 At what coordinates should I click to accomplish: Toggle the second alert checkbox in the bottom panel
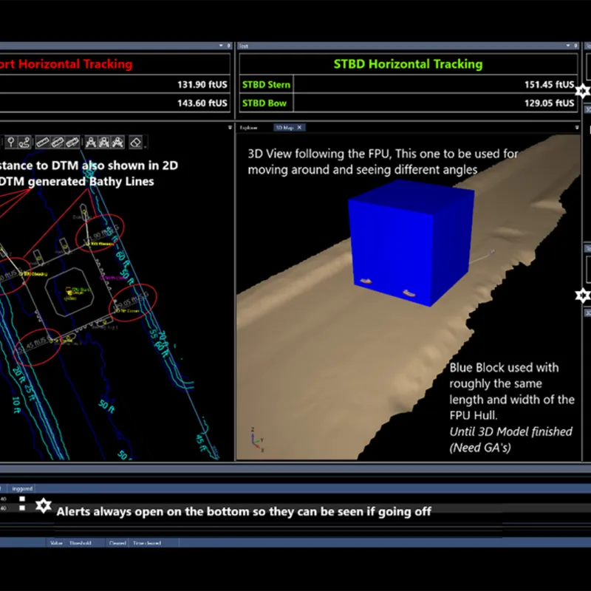point(22,508)
